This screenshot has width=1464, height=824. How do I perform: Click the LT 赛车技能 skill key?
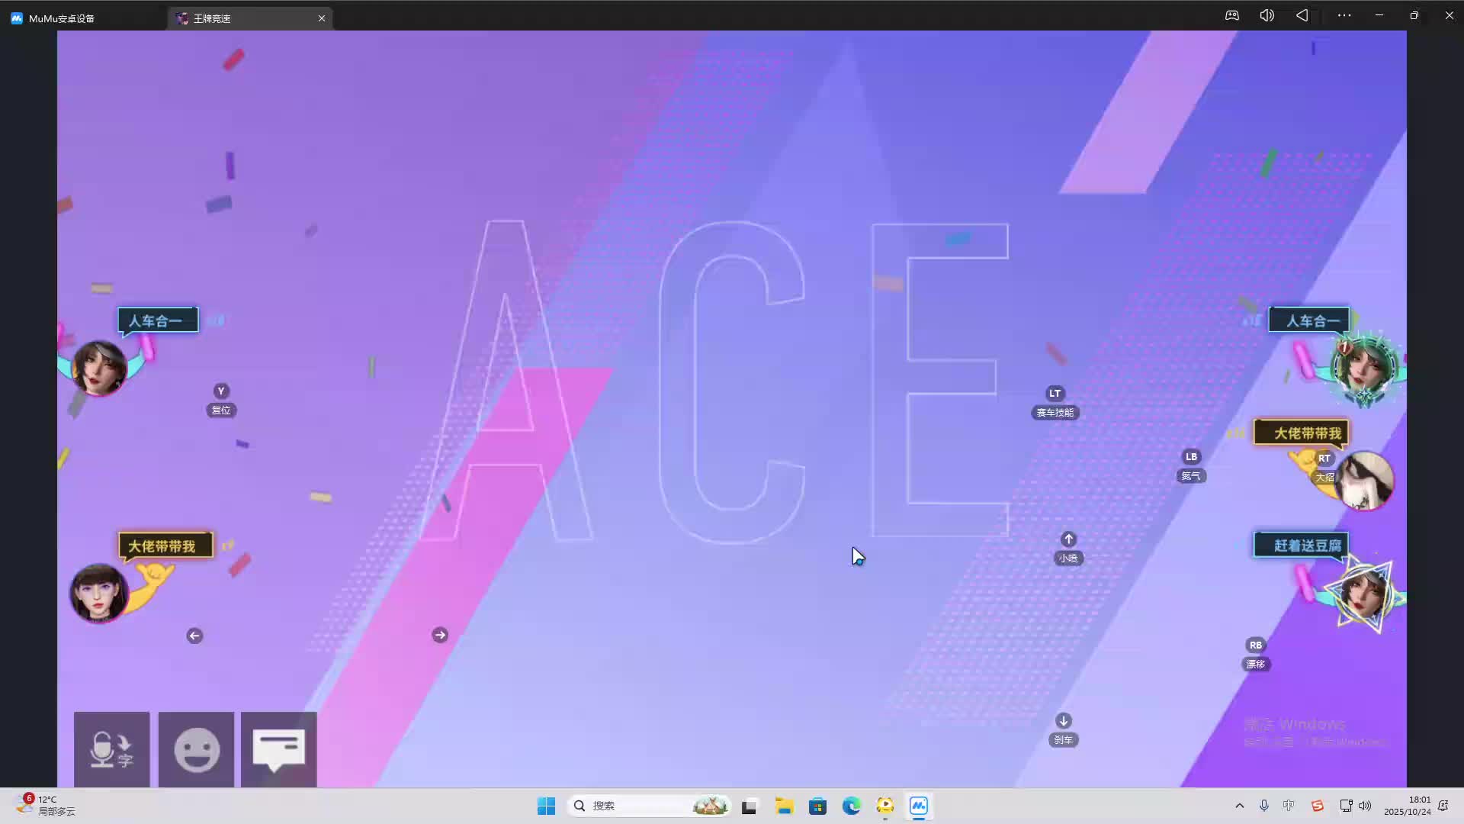point(1055,394)
